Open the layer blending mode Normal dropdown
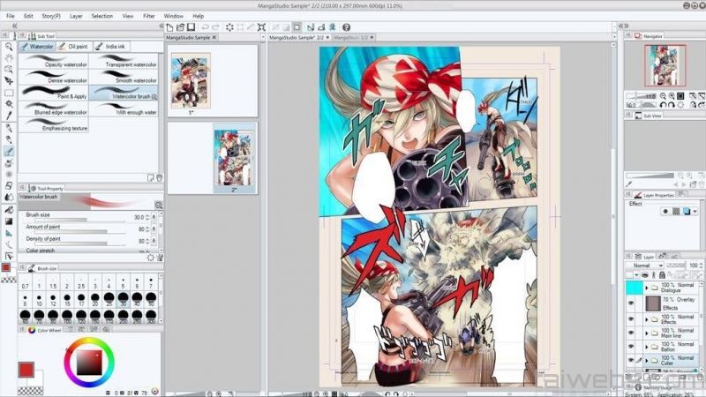Screen dimensions: 706x397 pos(645,266)
